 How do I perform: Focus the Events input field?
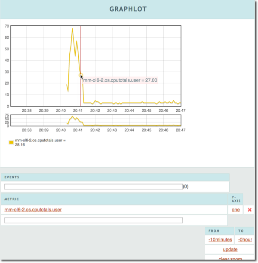(93, 187)
